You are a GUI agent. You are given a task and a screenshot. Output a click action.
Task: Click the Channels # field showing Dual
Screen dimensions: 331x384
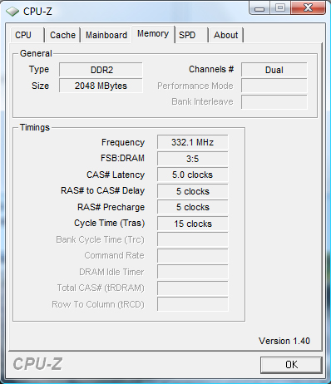coord(274,70)
